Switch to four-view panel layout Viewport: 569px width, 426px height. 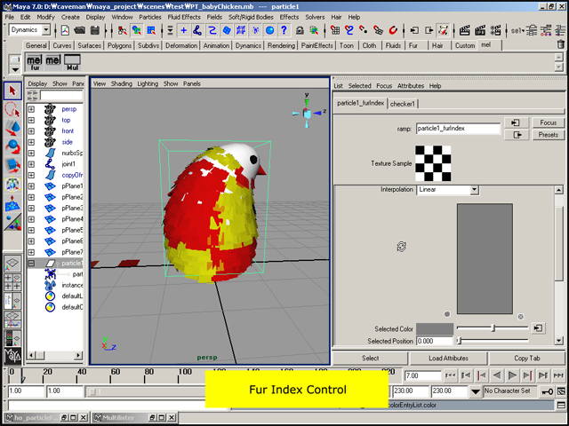click(x=12, y=282)
